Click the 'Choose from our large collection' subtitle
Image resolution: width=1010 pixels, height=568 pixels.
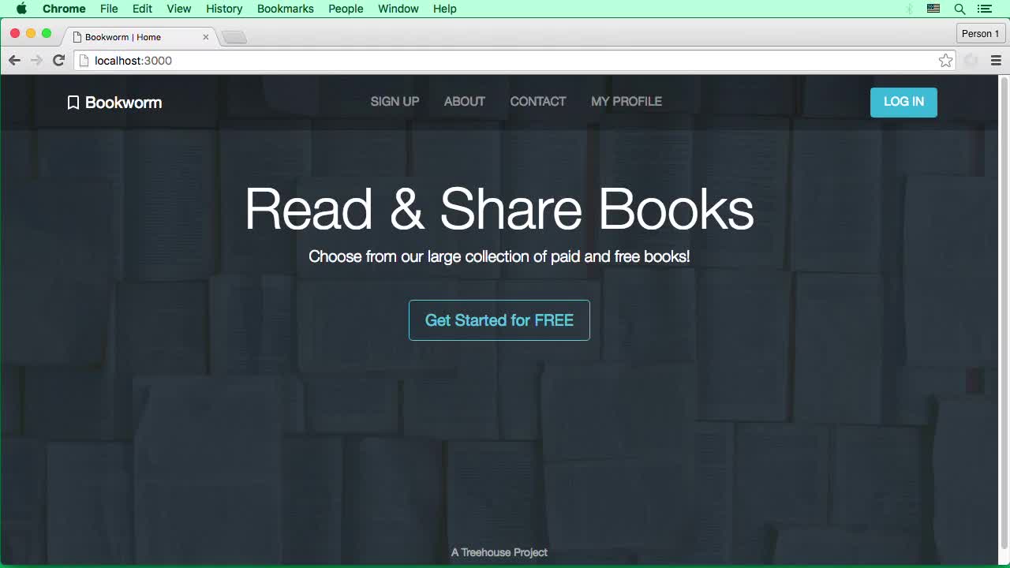tap(499, 256)
